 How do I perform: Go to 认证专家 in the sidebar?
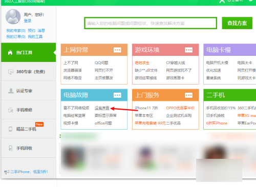pyautogui.click(x=29, y=91)
